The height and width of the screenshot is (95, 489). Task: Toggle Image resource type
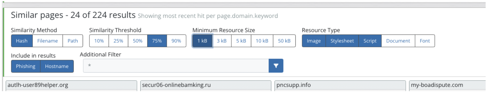[x=314, y=41]
